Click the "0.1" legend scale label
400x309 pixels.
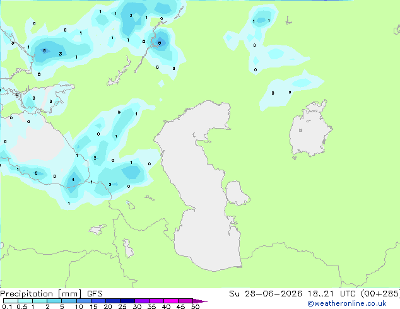click(x=7, y=306)
